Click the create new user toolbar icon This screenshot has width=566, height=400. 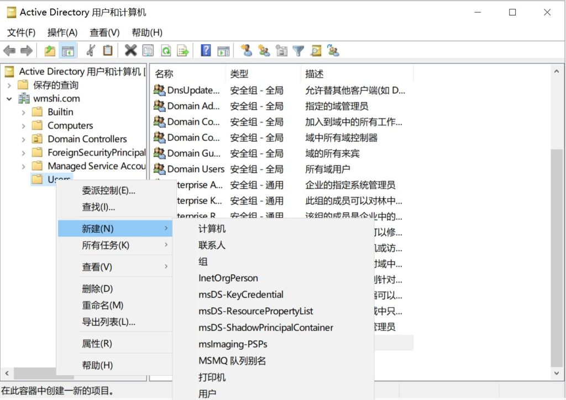point(247,51)
